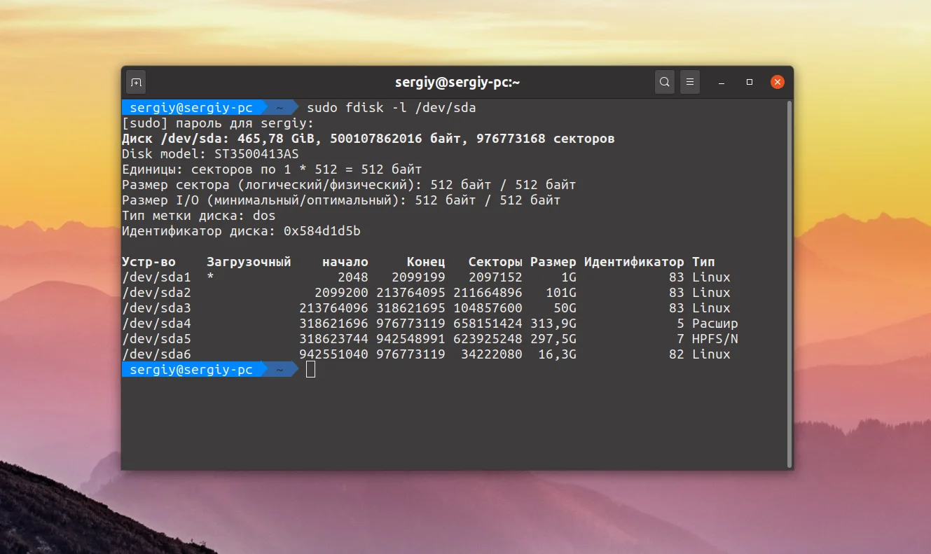Click the terminal title sergiy@sergiy-pc:~
The height and width of the screenshot is (554, 931).
[x=457, y=82]
